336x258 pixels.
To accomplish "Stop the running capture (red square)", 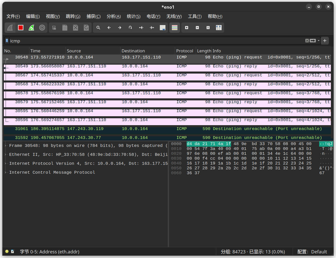I will [x=21, y=28].
